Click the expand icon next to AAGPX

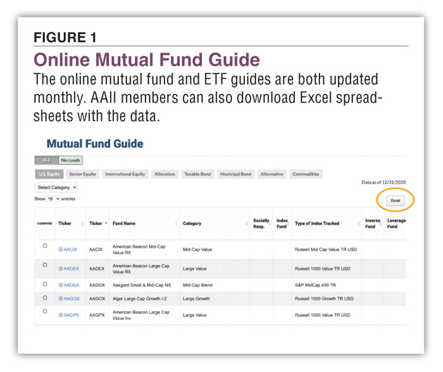click(61, 315)
